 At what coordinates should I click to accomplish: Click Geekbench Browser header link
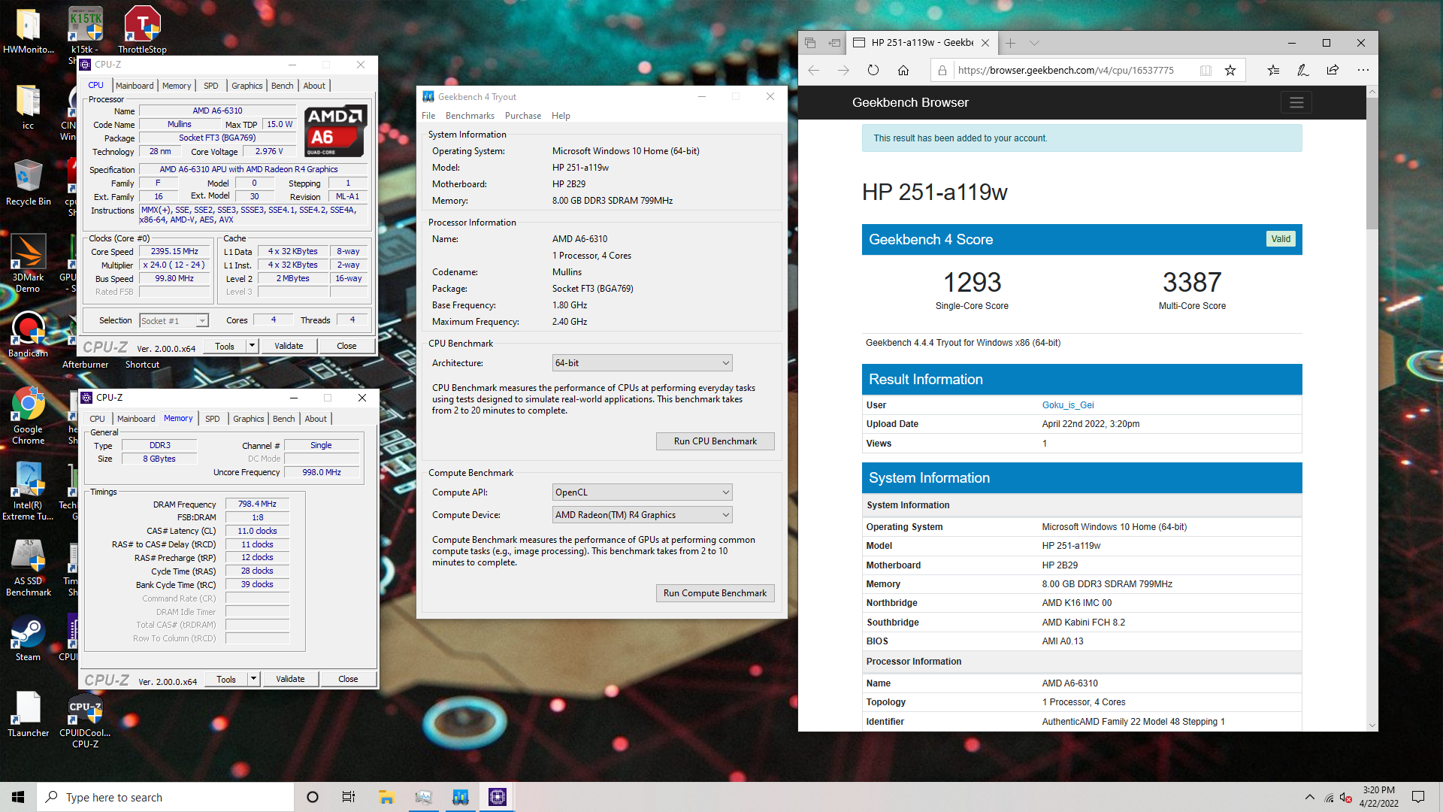click(910, 102)
